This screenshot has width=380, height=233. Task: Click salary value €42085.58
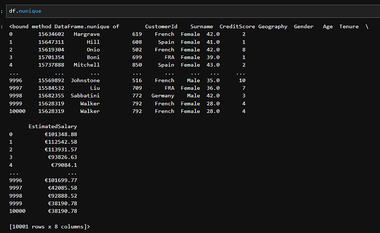(62, 188)
